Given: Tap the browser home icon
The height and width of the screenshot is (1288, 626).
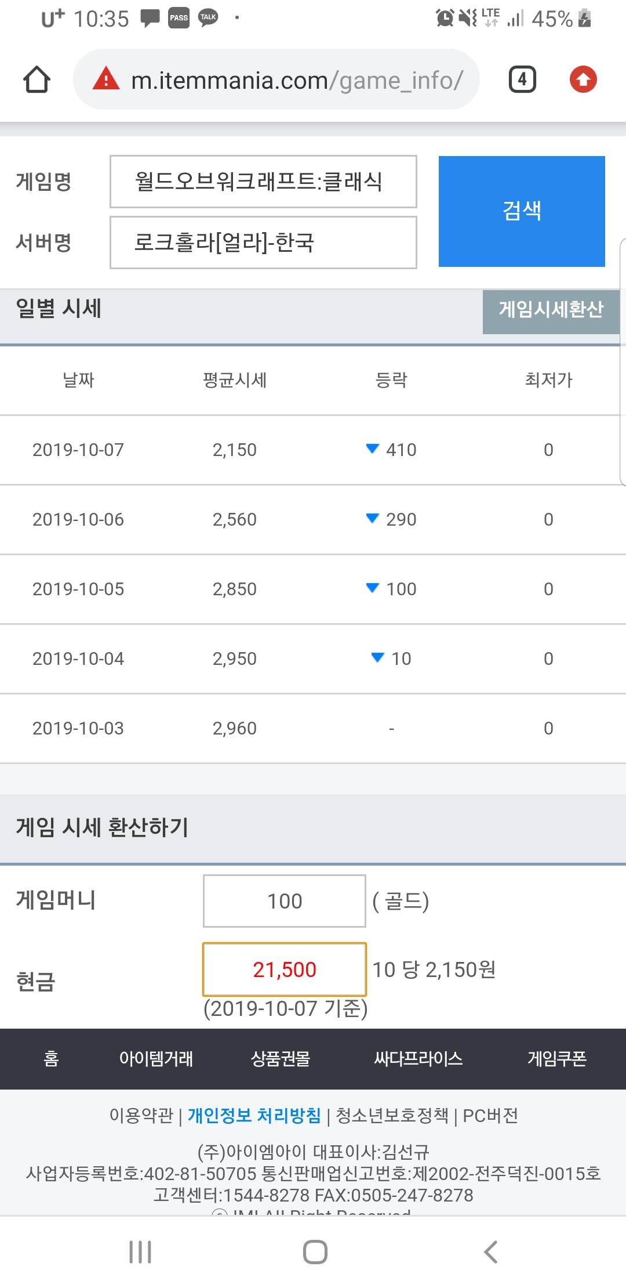Looking at the screenshot, I should [x=37, y=79].
